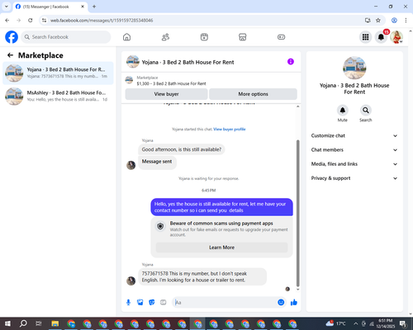Click the message containing 7573671578 number
This screenshot has height=330, width=413.
click(x=202, y=276)
